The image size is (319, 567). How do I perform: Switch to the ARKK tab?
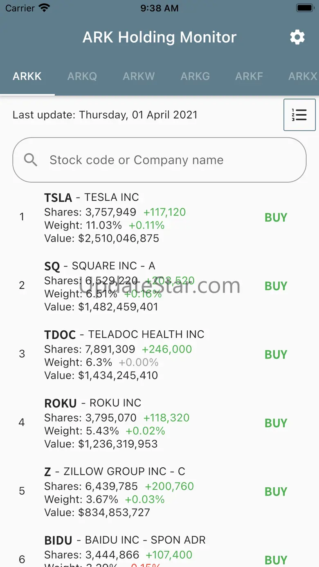(x=27, y=76)
